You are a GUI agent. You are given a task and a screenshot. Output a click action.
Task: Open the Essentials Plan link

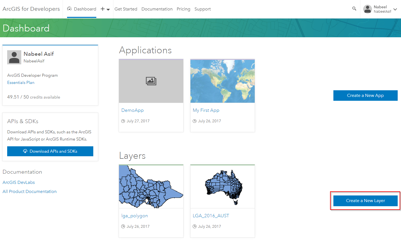21,83
